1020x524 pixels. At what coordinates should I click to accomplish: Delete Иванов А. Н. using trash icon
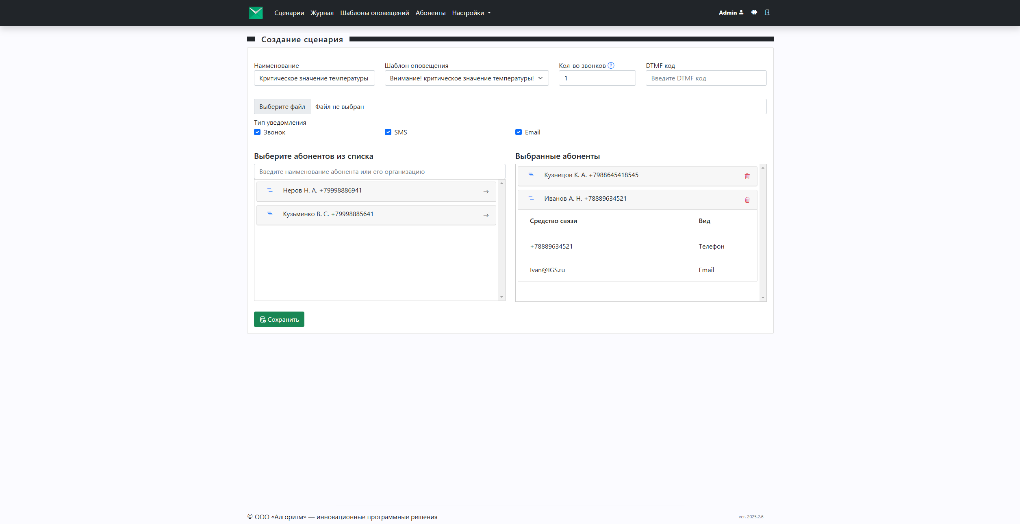[x=747, y=200]
